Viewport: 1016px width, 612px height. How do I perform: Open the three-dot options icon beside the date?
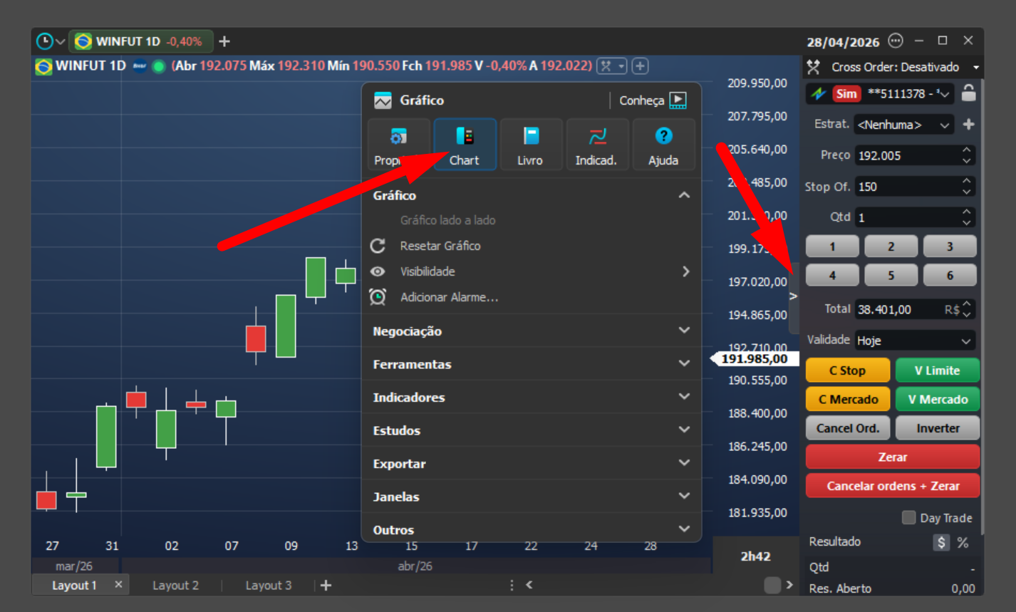coord(896,41)
